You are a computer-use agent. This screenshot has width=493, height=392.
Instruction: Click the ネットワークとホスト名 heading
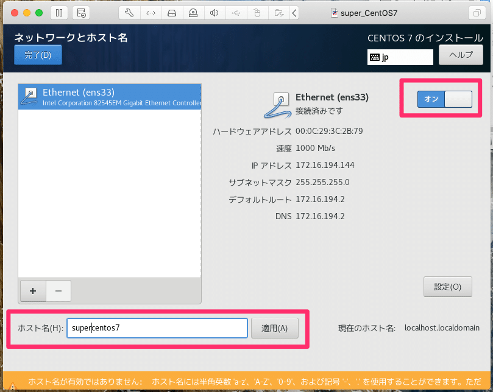[x=71, y=38]
